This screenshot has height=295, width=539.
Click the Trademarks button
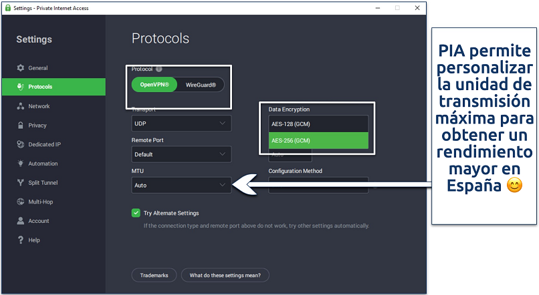pyautogui.click(x=154, y=275)
